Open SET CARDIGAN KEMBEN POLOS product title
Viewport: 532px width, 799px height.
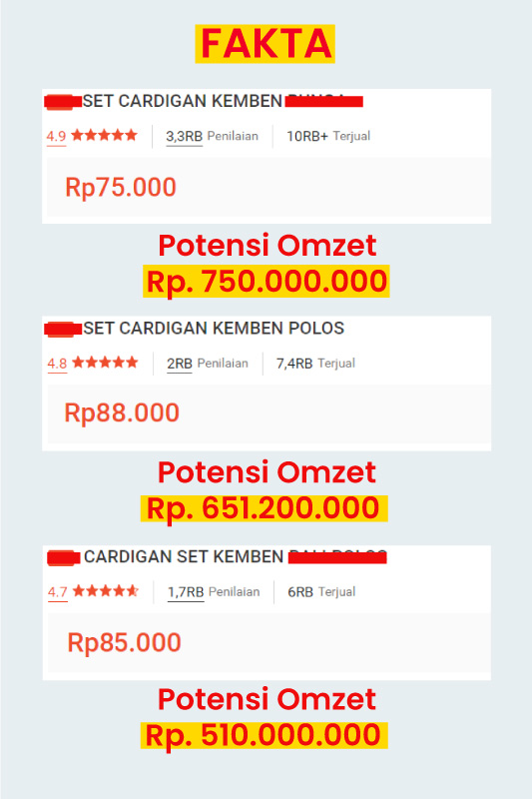click(214, 329)
